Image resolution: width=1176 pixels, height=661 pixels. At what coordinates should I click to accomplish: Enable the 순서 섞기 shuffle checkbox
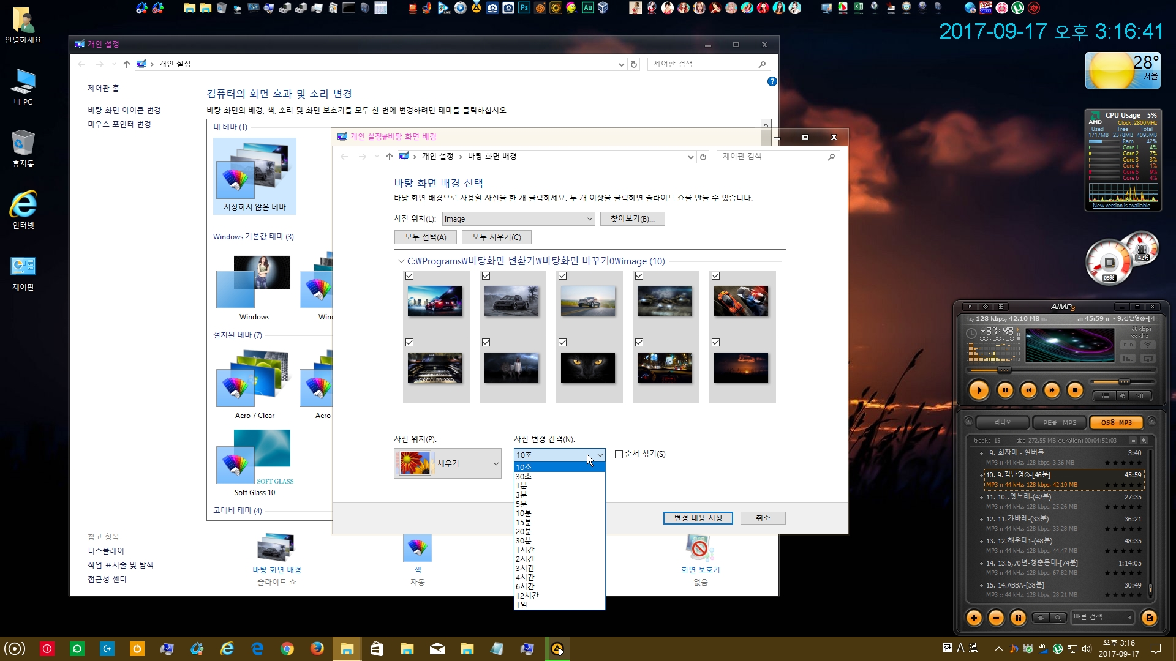click(x=619, y=454)
